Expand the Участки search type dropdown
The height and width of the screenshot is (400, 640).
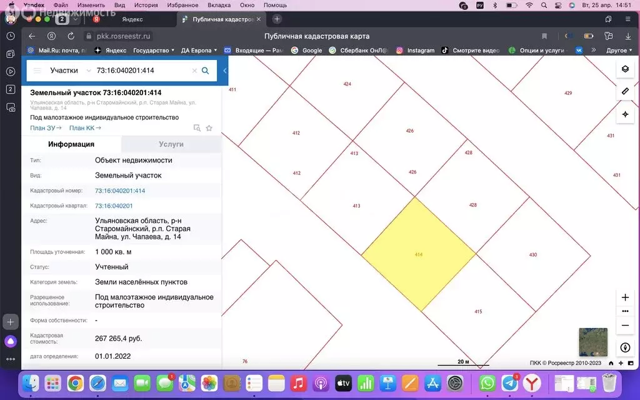click(x=88, y=71)
